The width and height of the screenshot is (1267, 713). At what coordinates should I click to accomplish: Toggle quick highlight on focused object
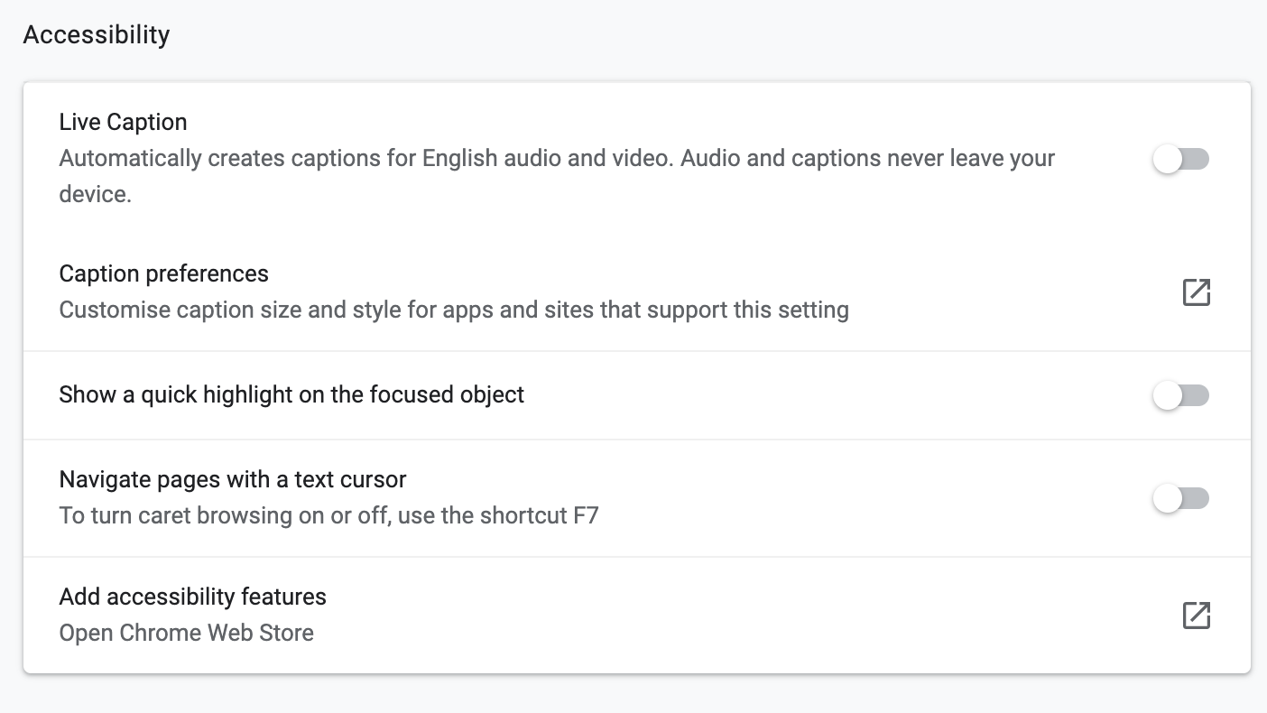[1180, 395]
